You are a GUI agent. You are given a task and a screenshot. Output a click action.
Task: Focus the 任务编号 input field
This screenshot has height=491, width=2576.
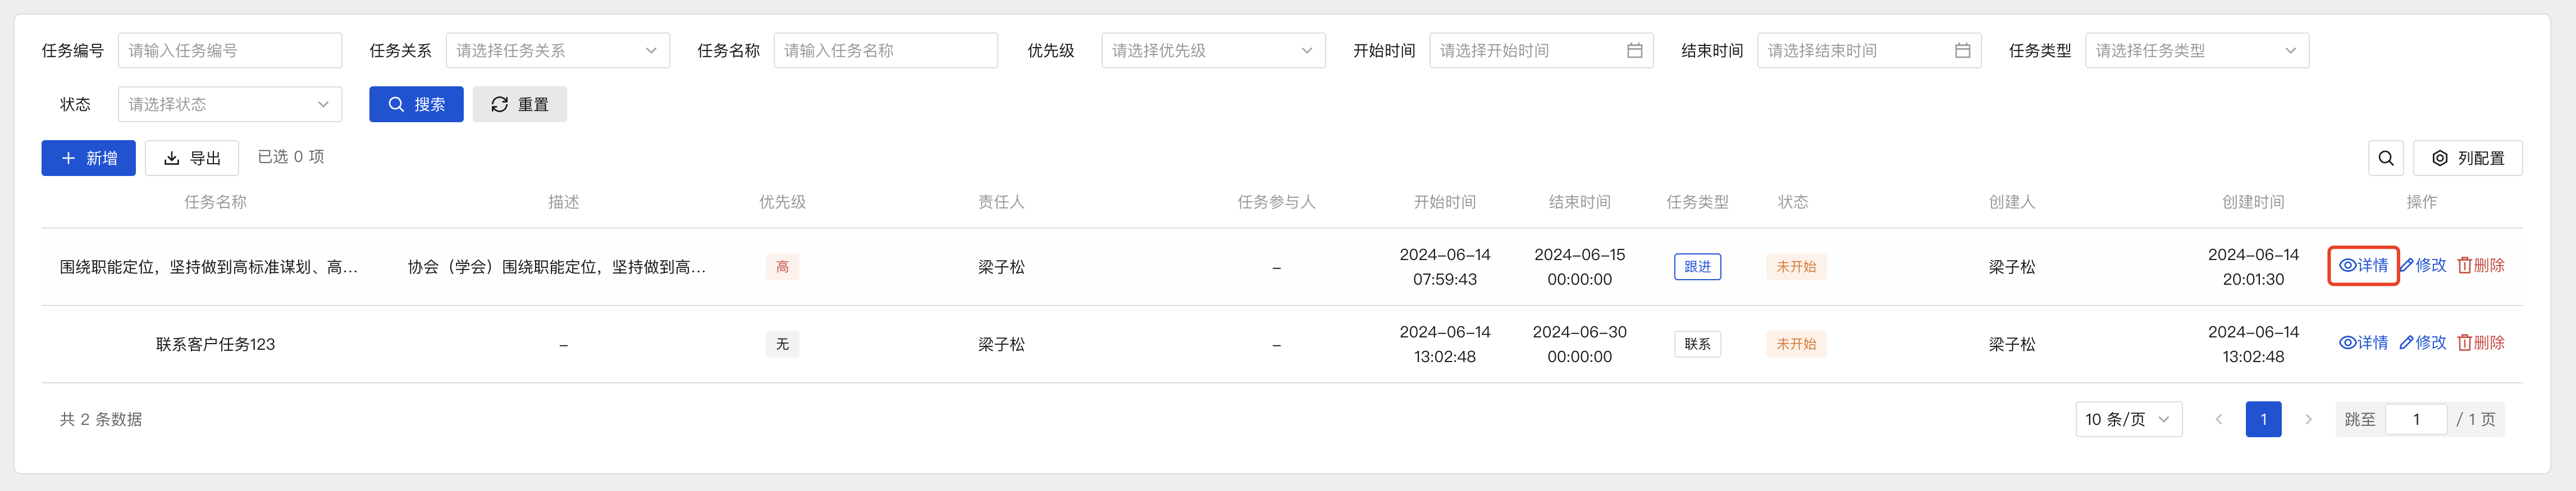point(229,51)
